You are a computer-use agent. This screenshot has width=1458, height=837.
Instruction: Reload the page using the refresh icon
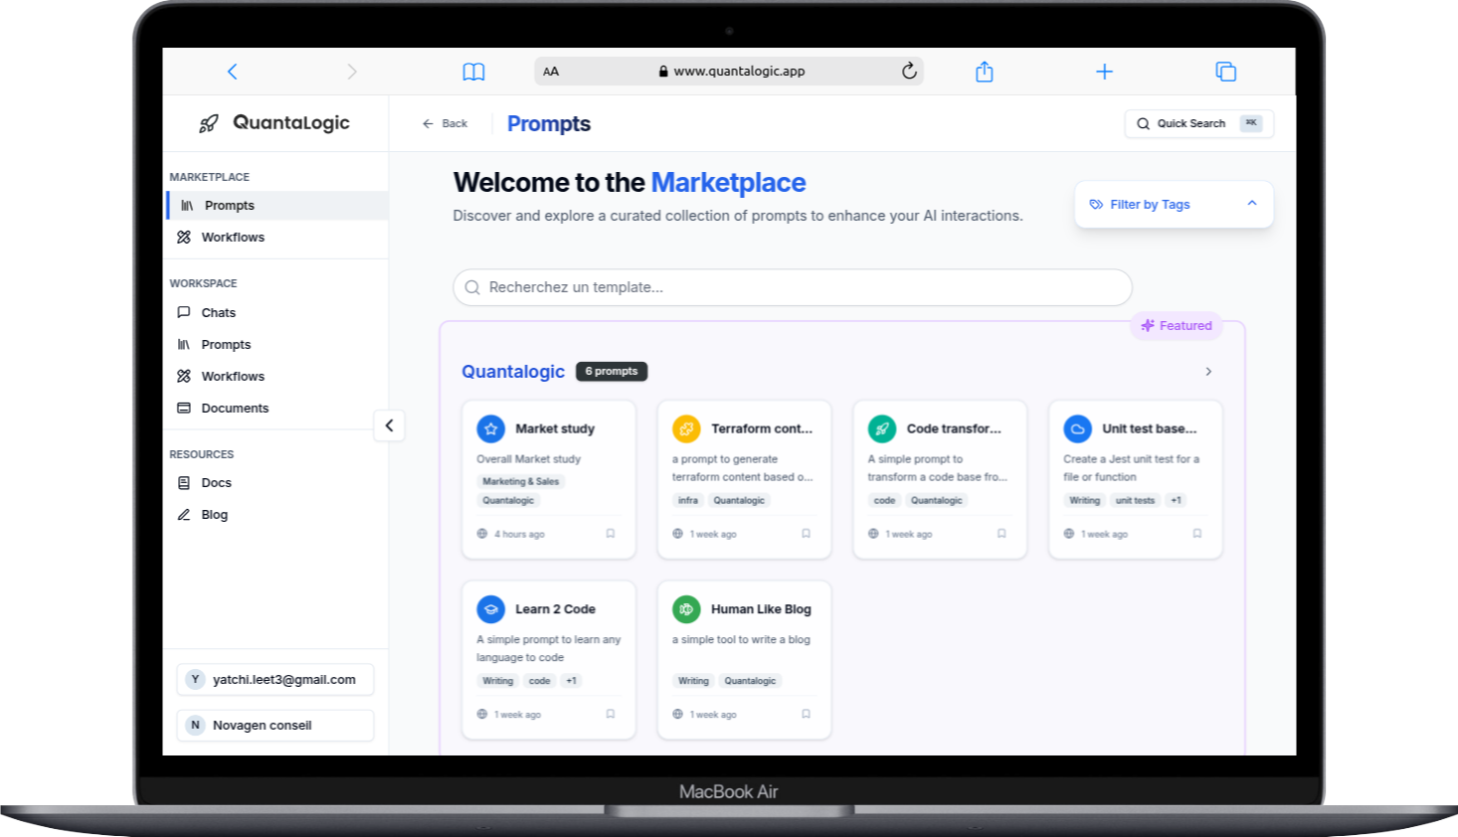click(x=909, y=71)
